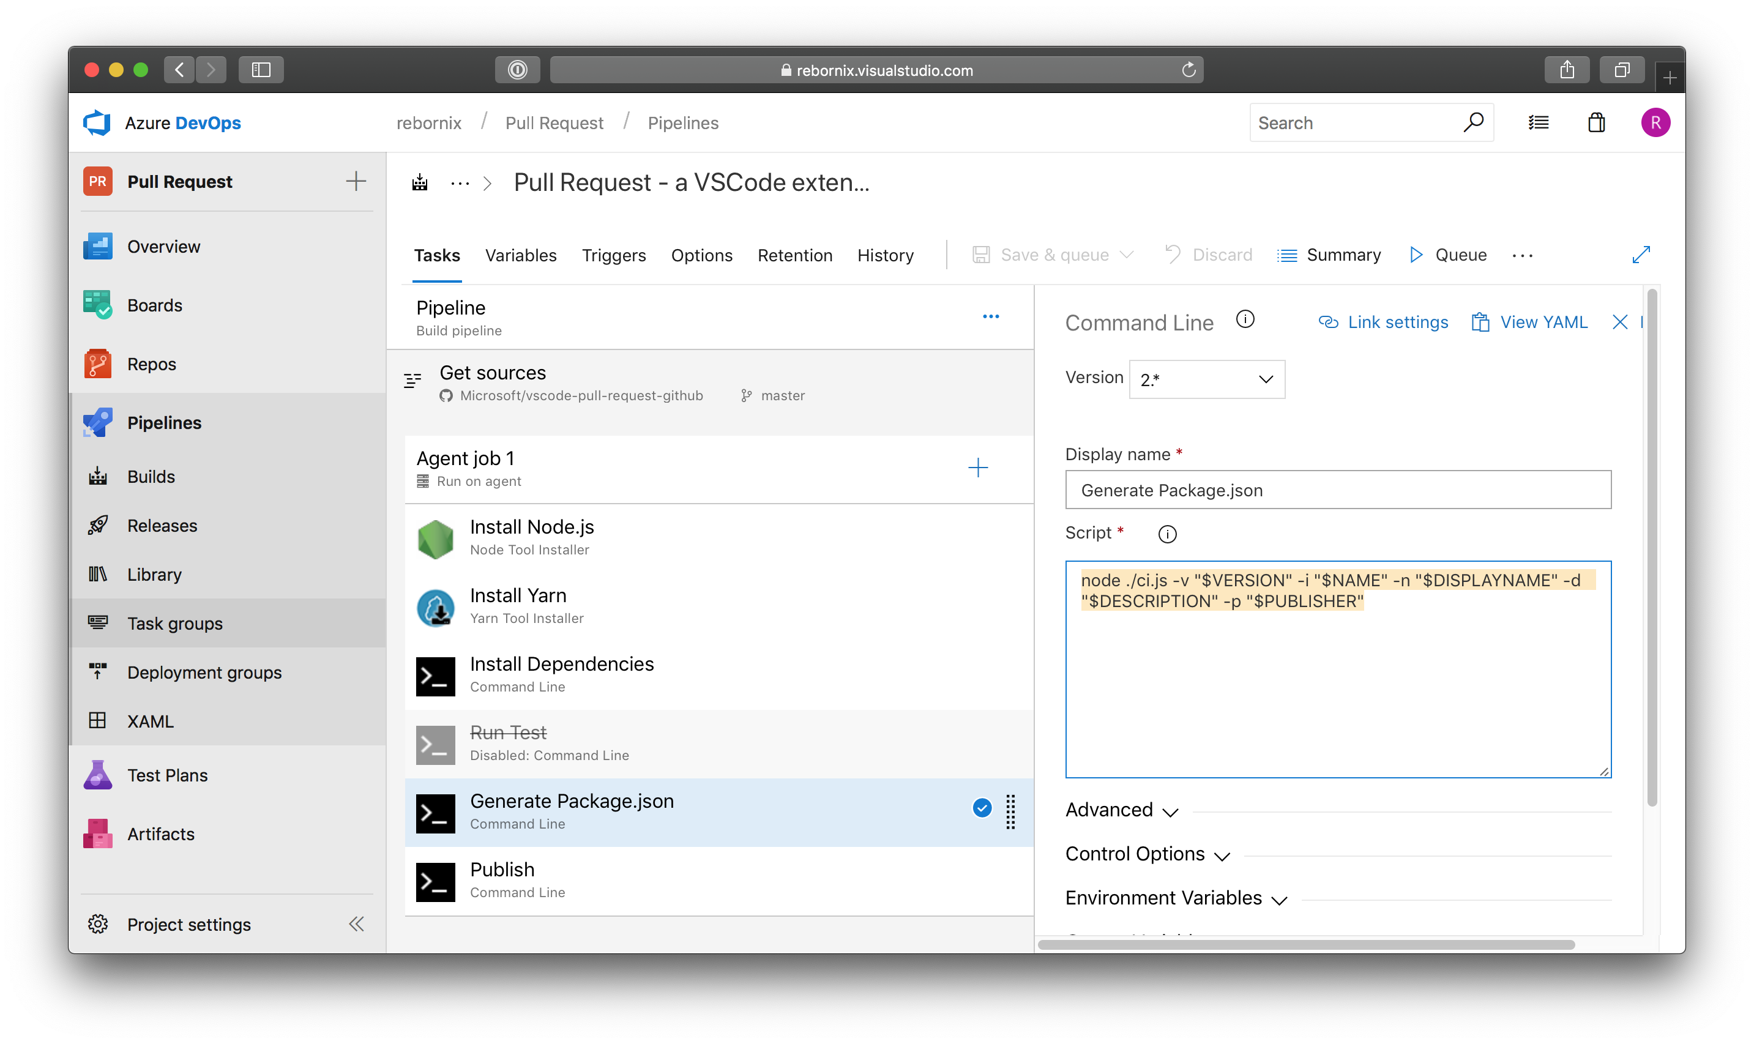Click the Discard button
Viewport: 1754px width, 1044px height.
[1208, 255]
